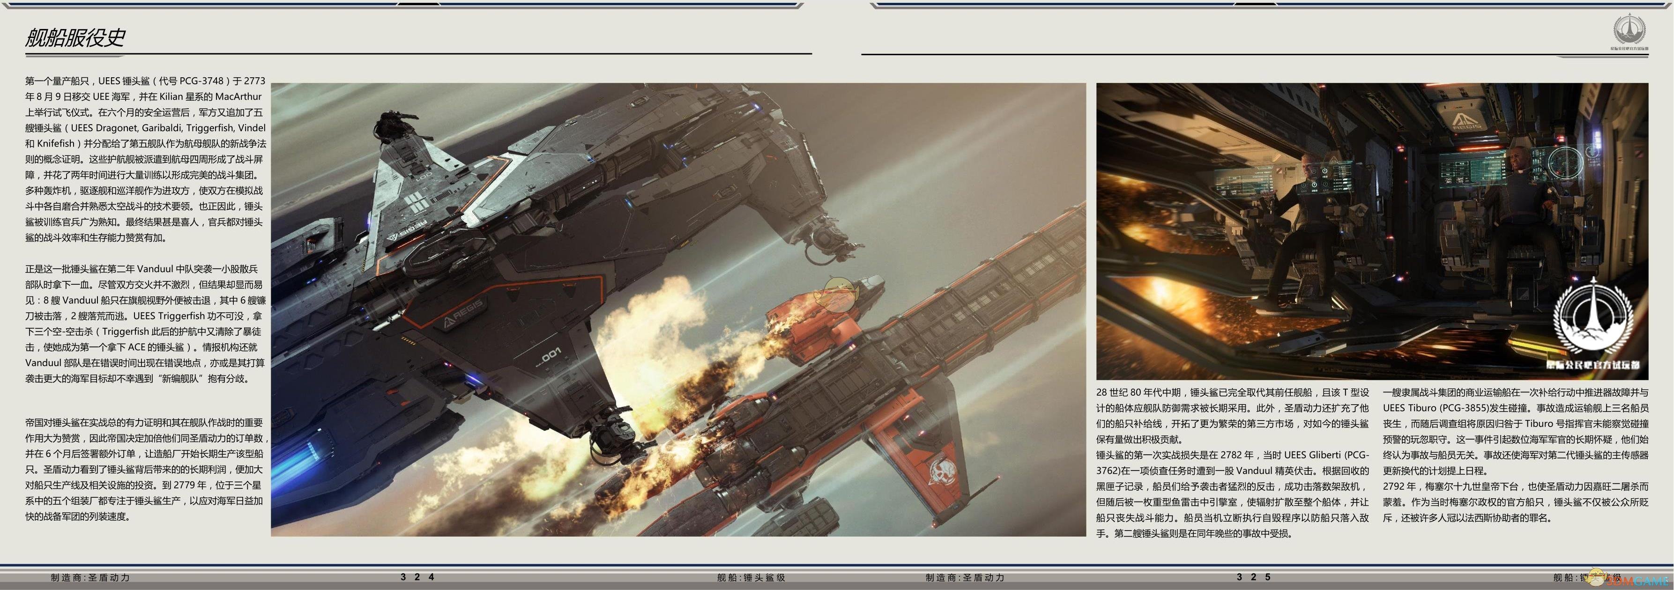Click the paragraph starting 28 世纪 80 年代中期
Image resolution: width=1674 pixels, height=590 pixels.
point(1232,416)
